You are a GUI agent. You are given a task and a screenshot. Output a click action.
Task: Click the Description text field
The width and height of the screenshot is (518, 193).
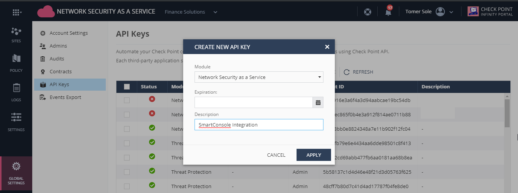259,125
